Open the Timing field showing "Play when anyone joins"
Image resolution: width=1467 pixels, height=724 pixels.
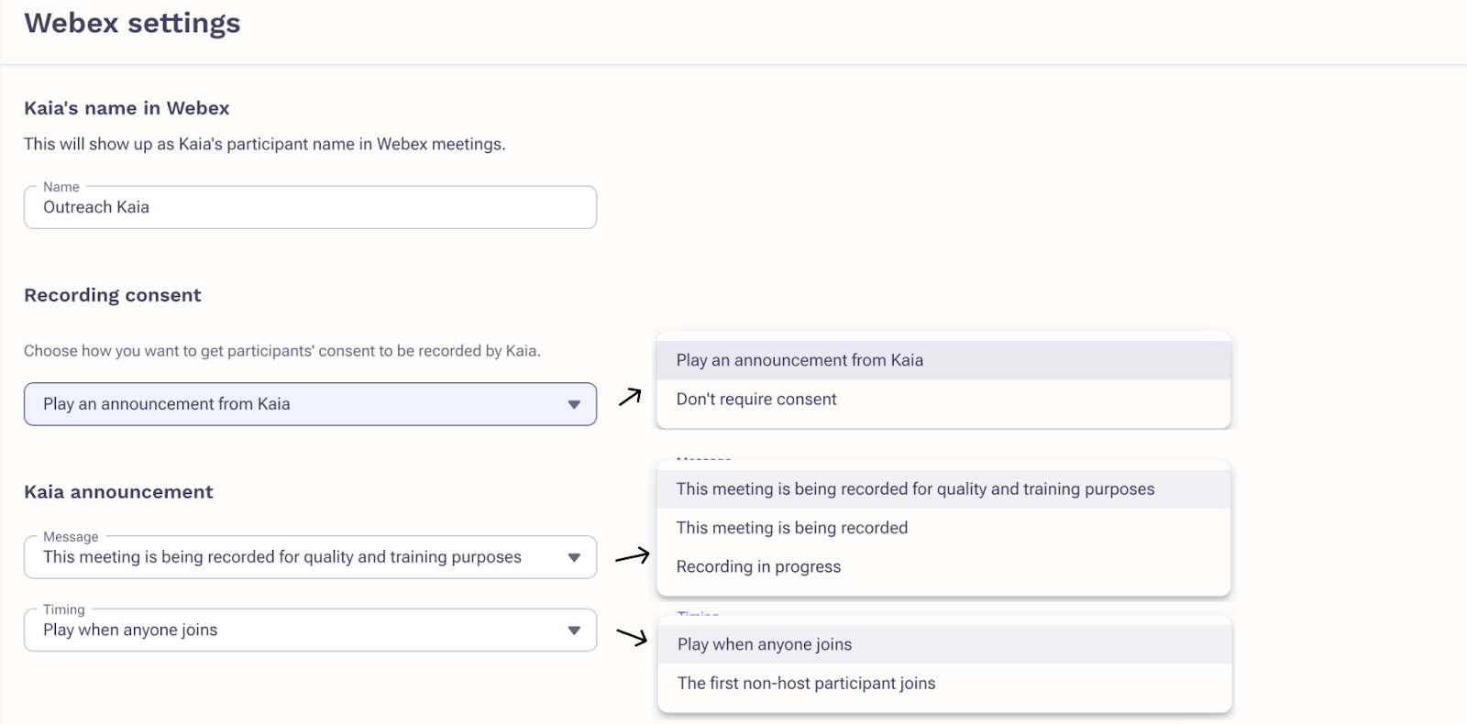275,631
